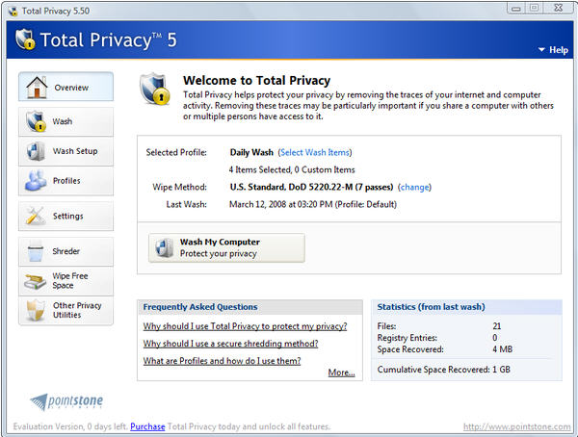Select the Wash Setup icon
Viewport: 578px width, 437px height.
36,152
